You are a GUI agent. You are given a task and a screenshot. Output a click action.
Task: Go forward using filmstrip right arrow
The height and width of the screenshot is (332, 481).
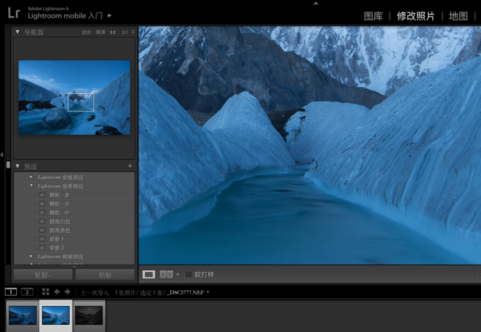(67, 292)
